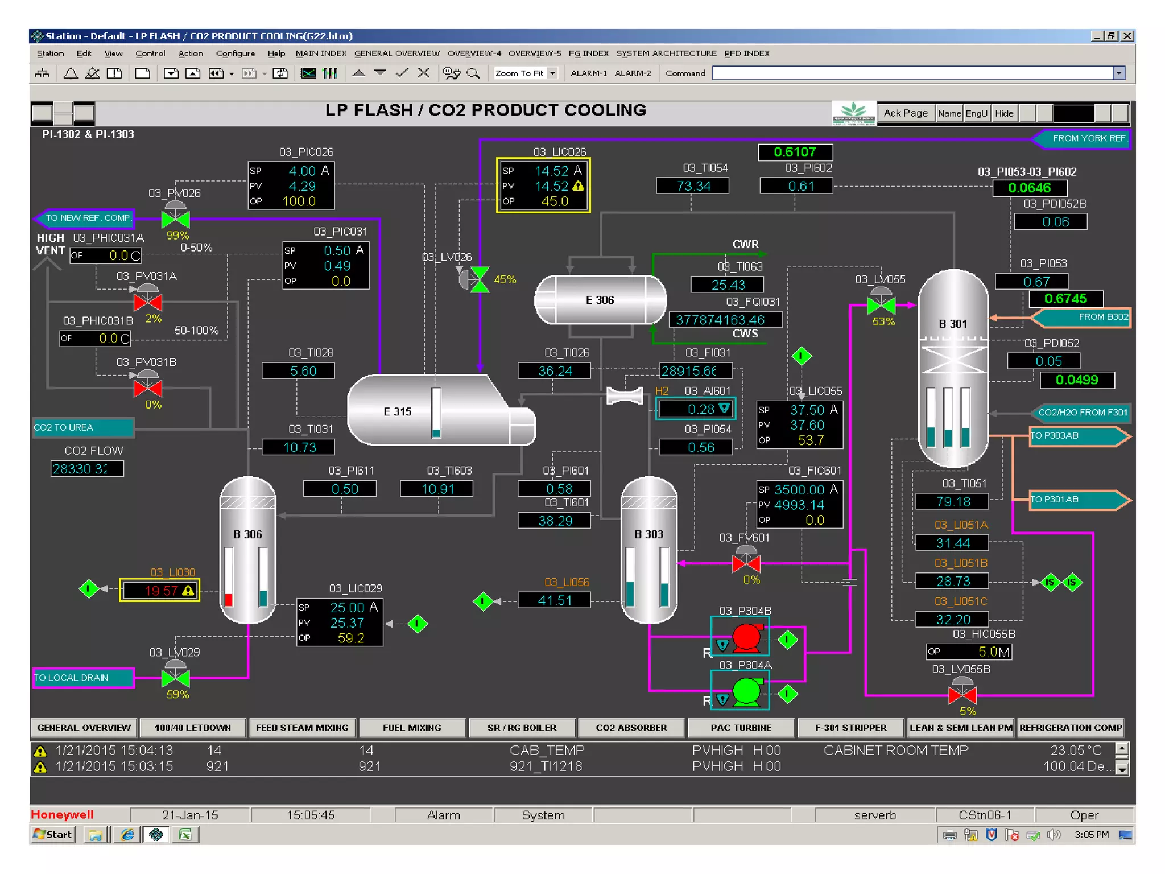Click the group display bars icon
The image size is (1165, 874).
click(330, 73)
